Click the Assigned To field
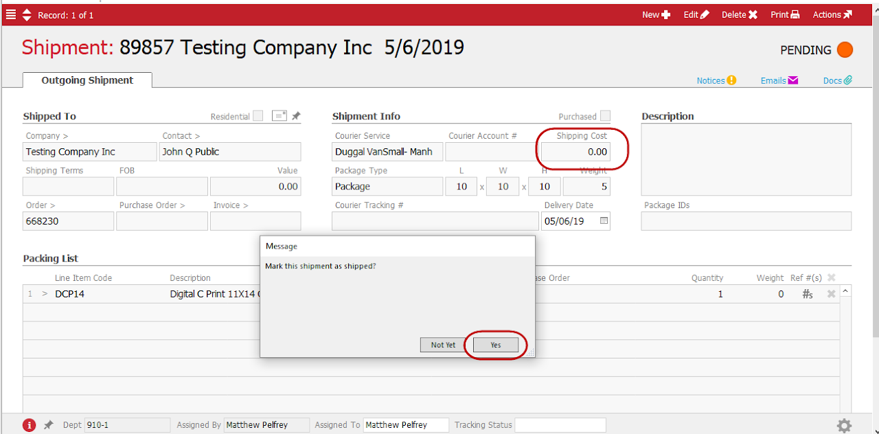 [406, 425]
